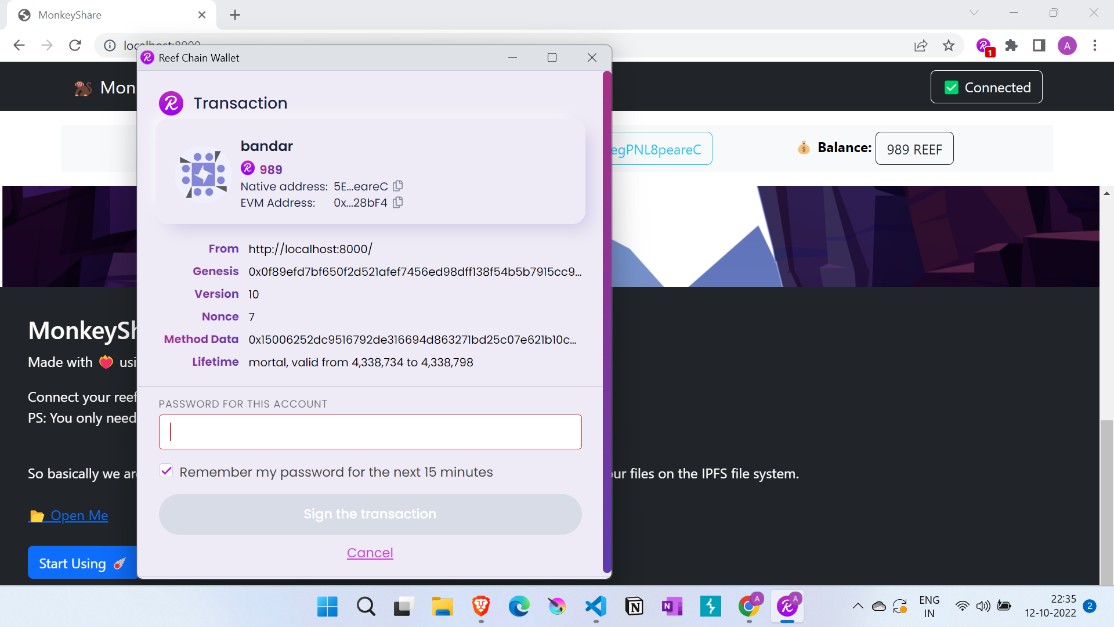
Task: Bookmark this page with the star icon
Action: pyautogui.click(x=949, y=45)
